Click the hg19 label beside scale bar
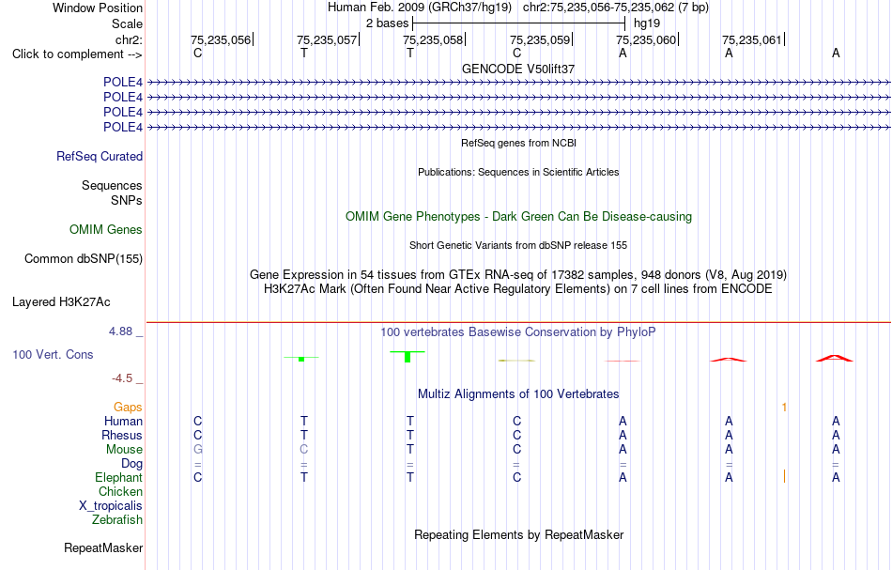This screenshot has height=570, width=892. [647, 23]
